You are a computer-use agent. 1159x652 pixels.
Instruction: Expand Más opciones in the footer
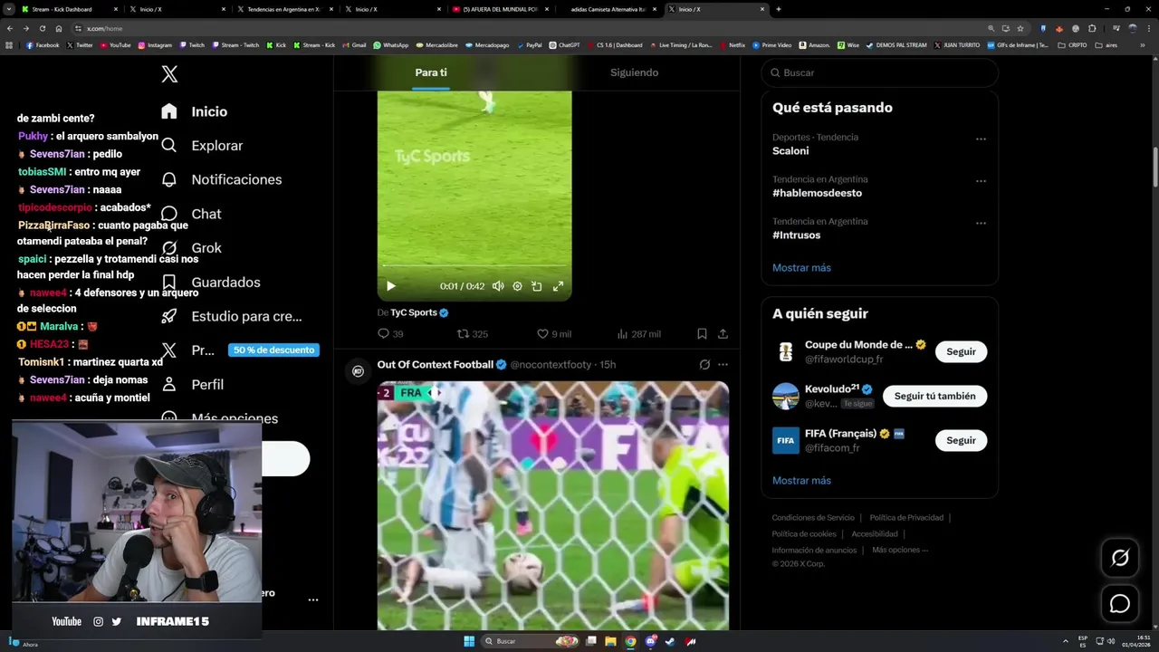point(899,550)
